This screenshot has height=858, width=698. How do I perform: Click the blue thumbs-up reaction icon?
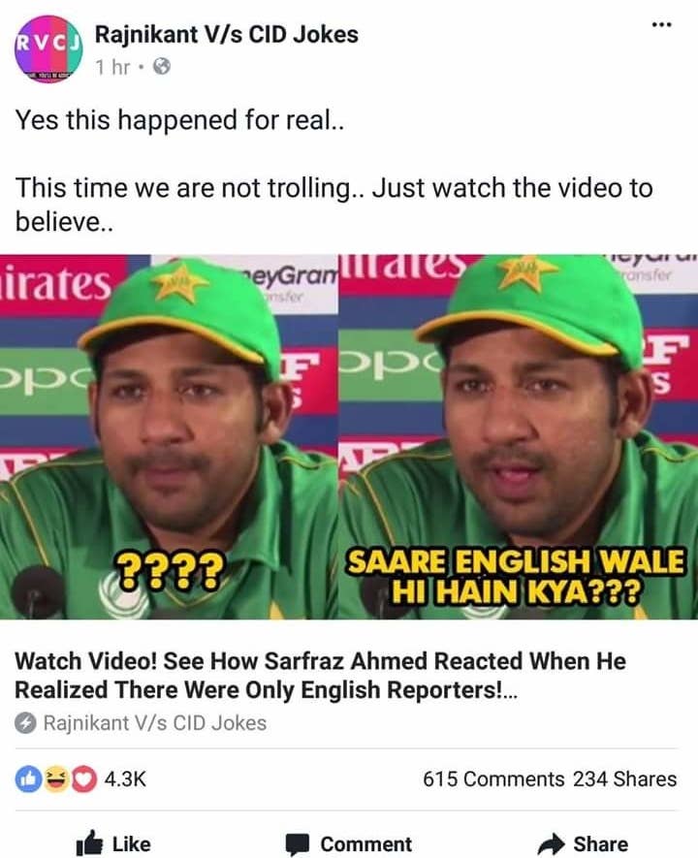click(x=28, y=779)
